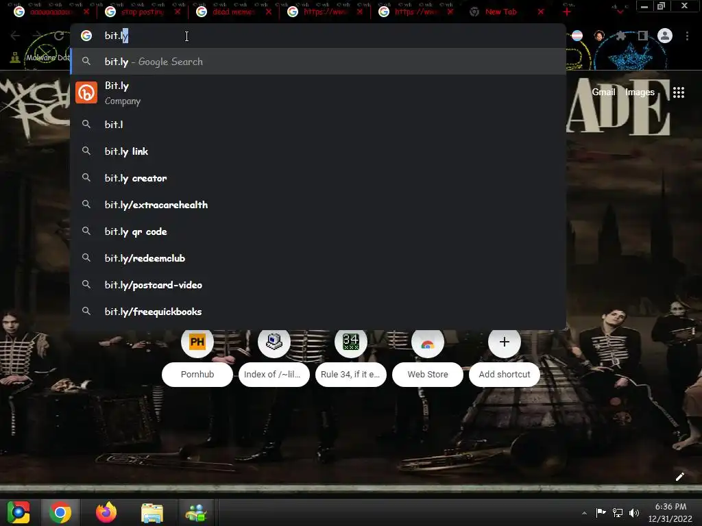Image resolution: width=702 pixels, height=526 pixels.
Task: Click the Action Center flag tray icon
Action: (x=601, y=512)
